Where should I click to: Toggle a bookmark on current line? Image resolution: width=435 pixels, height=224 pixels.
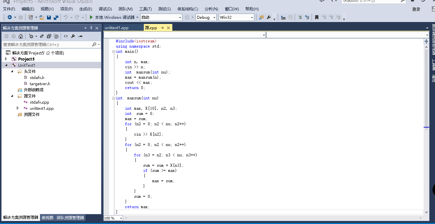pos(317,17)
